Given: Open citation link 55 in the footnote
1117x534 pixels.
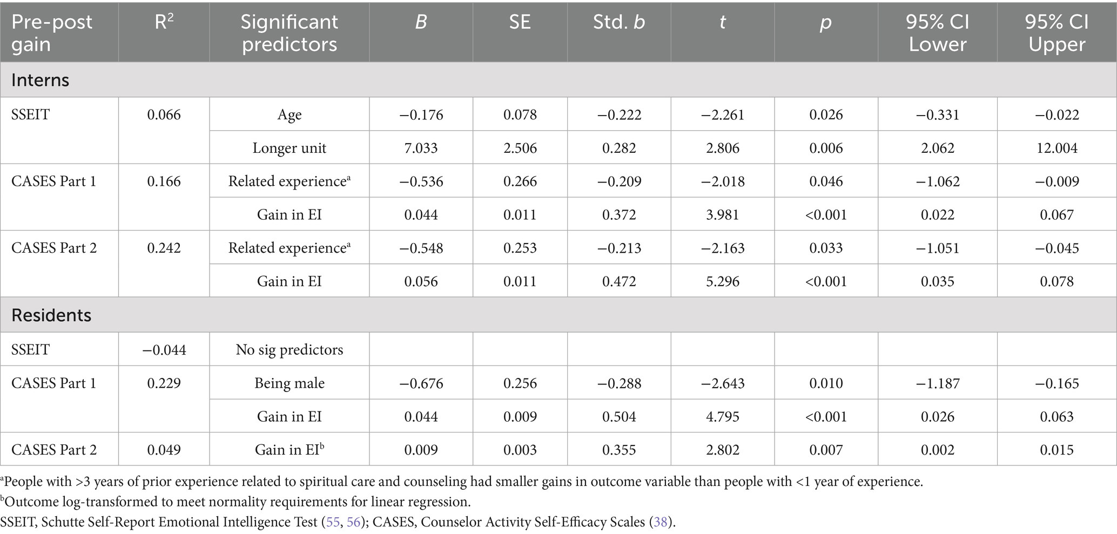Looking at the screenshot, I should coord(333,522).
